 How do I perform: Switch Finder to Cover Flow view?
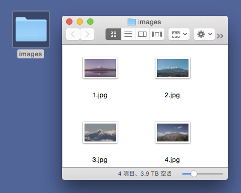pyautogui.click(x=157, y=34)
